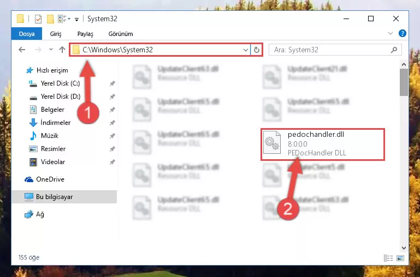Viewport: 420px width, 277px height.
Task: Click the 155 öğe status text
Action: [x=29, y=257]
